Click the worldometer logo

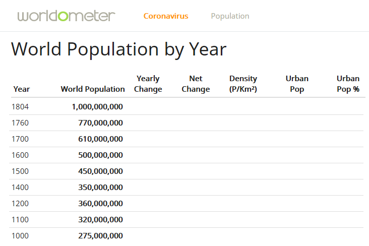point(66,16)
